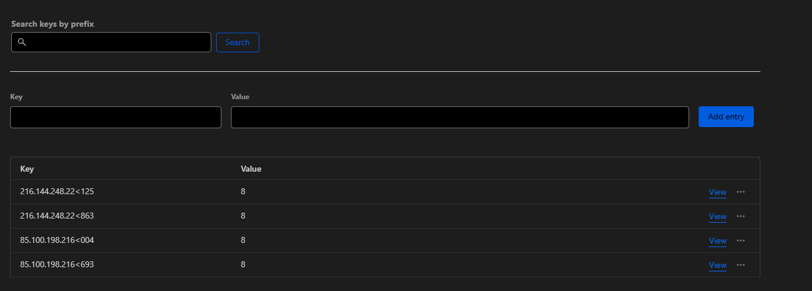Select value 8 in the 85.100.198.216<693 row
812x291 pixels.
(x=243, y=264)
